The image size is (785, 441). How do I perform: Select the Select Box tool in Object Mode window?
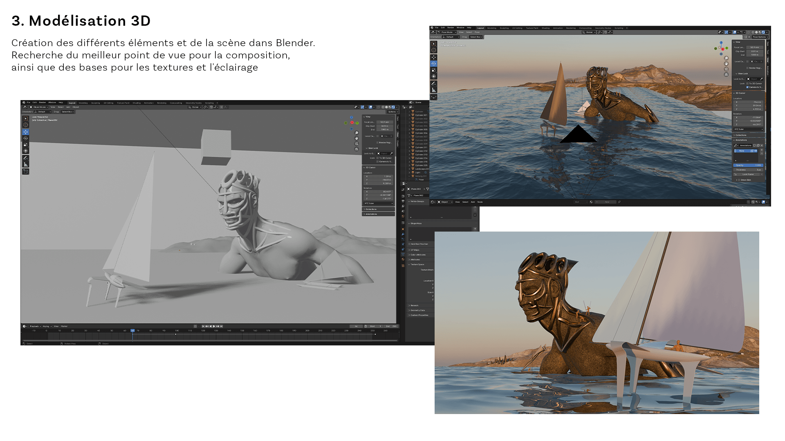coord(26,118)
